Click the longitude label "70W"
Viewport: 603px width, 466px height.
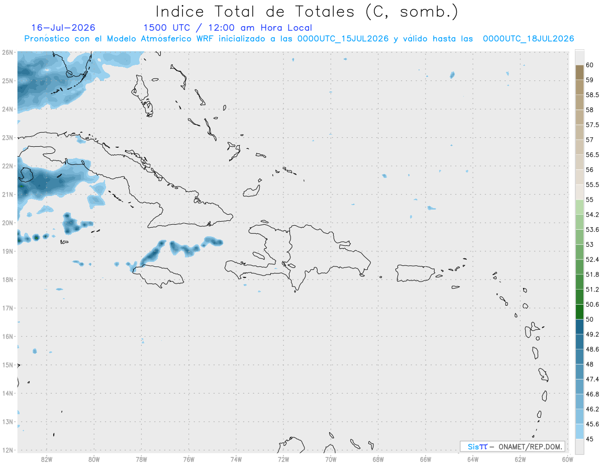click(x=331, y=459)
